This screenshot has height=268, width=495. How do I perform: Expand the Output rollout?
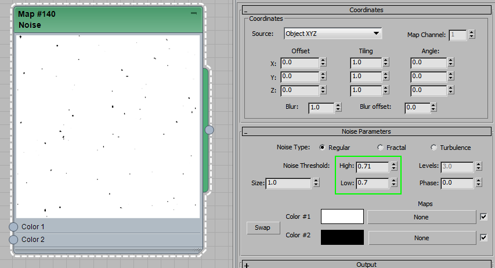245,265
